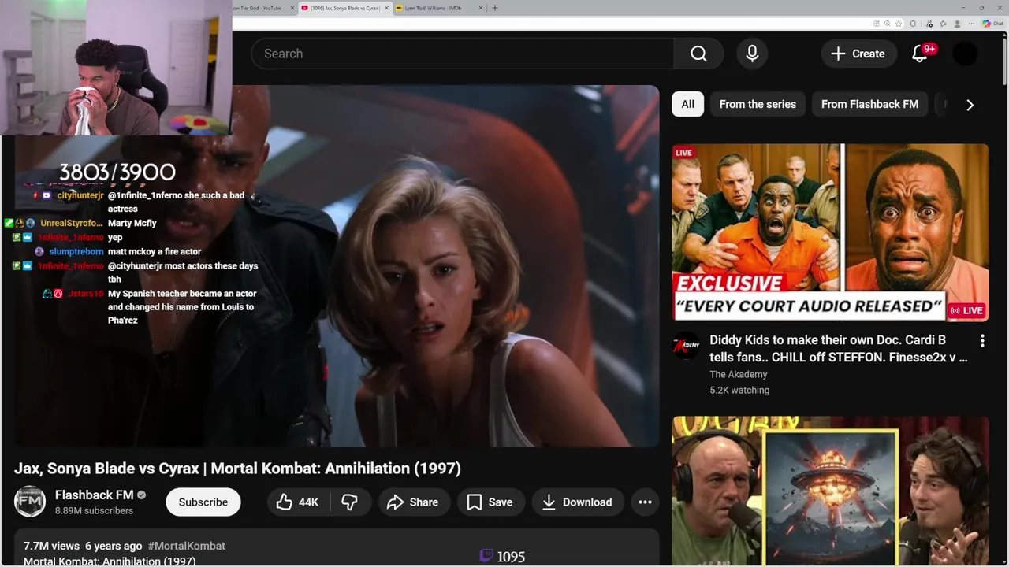
Task: Open the Diddy court audio live thumbnail
Action: 830,232
